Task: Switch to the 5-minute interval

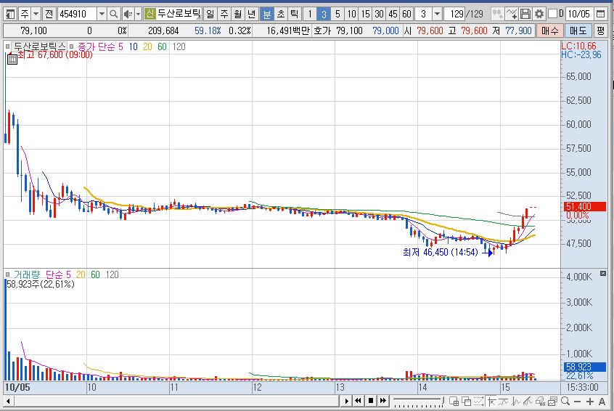Action: [x=337, y=15]
